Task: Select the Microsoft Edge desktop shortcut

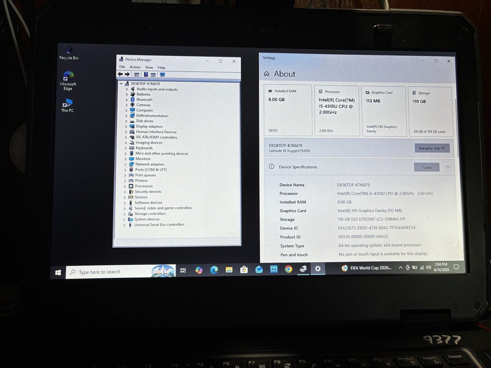Action: 68,81
